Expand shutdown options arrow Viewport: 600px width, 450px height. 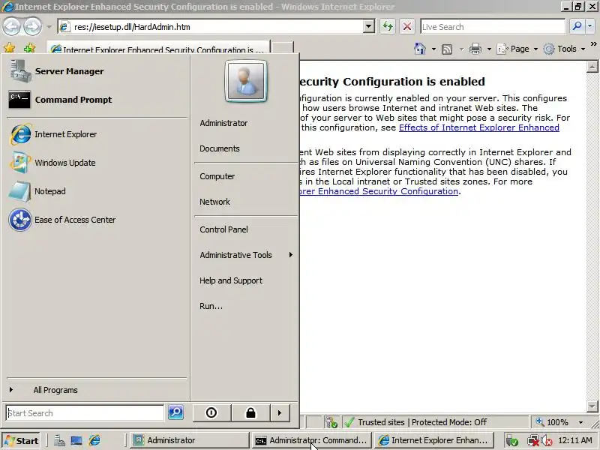pyautogui.click(x=280, y=413)
